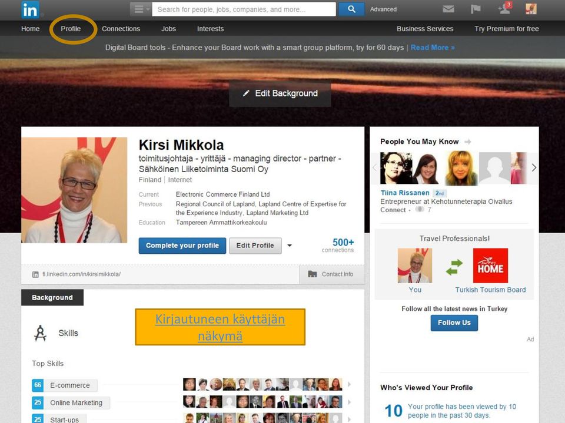The height and width of the screenshot is (423, 565).
Task: Open the Connections menu
Action: [121, 29]
